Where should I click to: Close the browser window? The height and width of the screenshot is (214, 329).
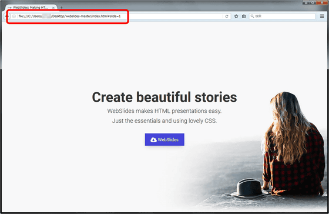(x=322, y=2)
